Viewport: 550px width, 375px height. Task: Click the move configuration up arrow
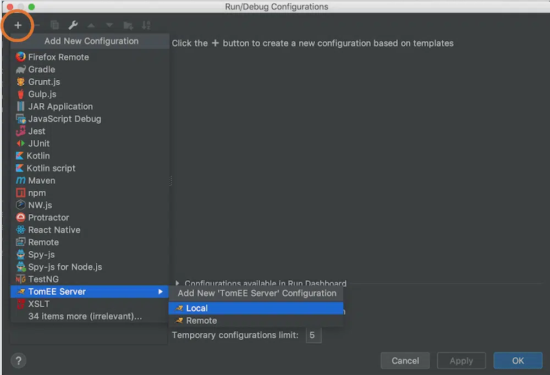[91, 25]
